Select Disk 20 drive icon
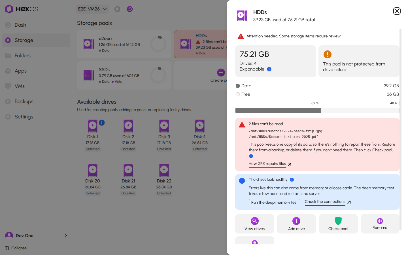 tap(93, 170)
